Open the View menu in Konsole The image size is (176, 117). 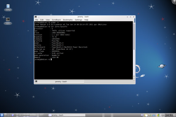[x=48, y=20]
